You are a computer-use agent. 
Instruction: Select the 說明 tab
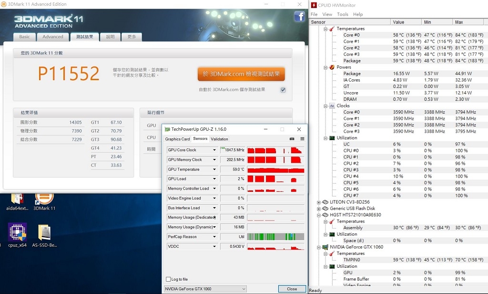click(x=110, y=37)
